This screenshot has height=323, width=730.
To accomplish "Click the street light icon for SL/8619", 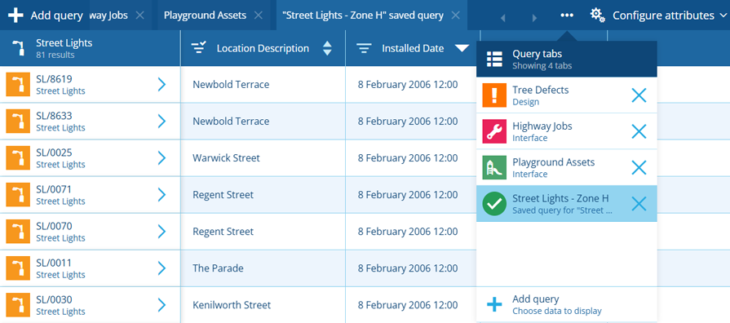I will pos(18,85).
